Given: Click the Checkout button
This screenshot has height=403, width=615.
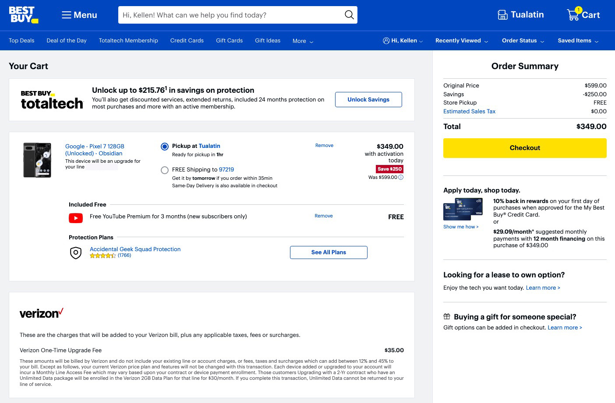Looking at the screenshot, I should click(x=525, y=148).
